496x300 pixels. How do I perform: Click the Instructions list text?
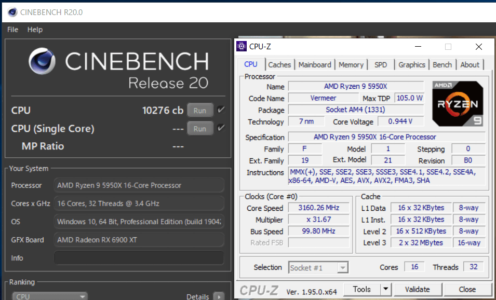[x=386, y=176]
